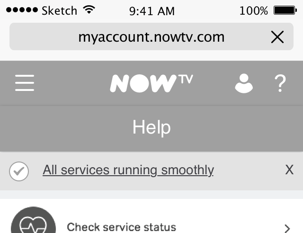Screen dimensions: 303x233
Task: Clear the address bar with X
Action: (x=277, y=37)
